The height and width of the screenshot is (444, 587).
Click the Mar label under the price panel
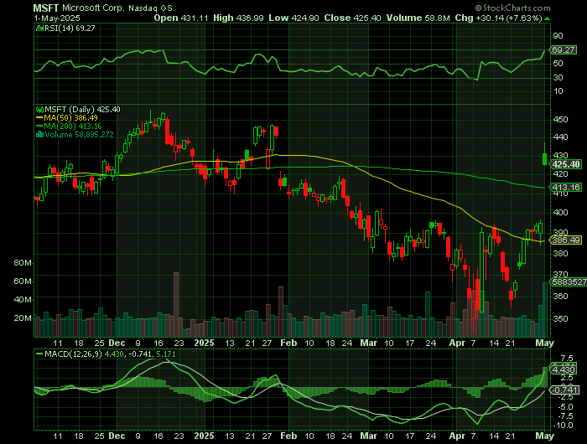click(x=369, y=343)
